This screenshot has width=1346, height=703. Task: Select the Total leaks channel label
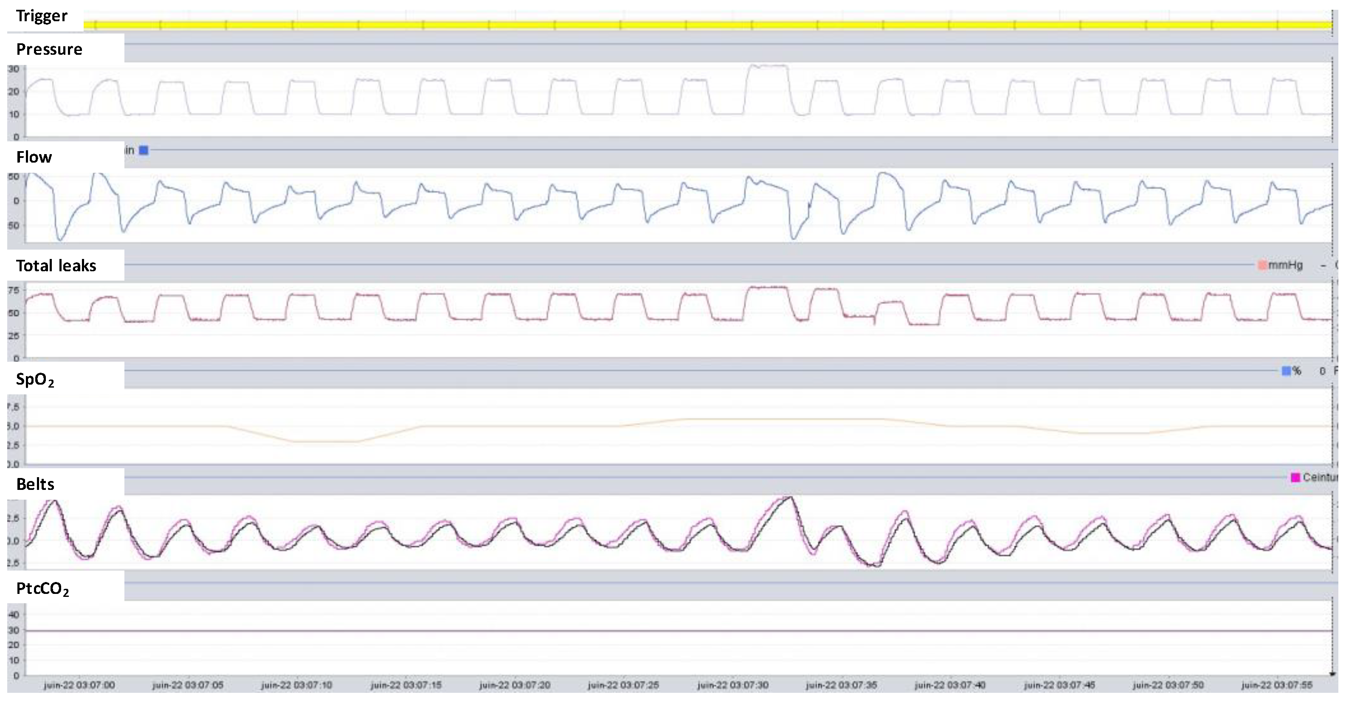(x=56, y=266)
